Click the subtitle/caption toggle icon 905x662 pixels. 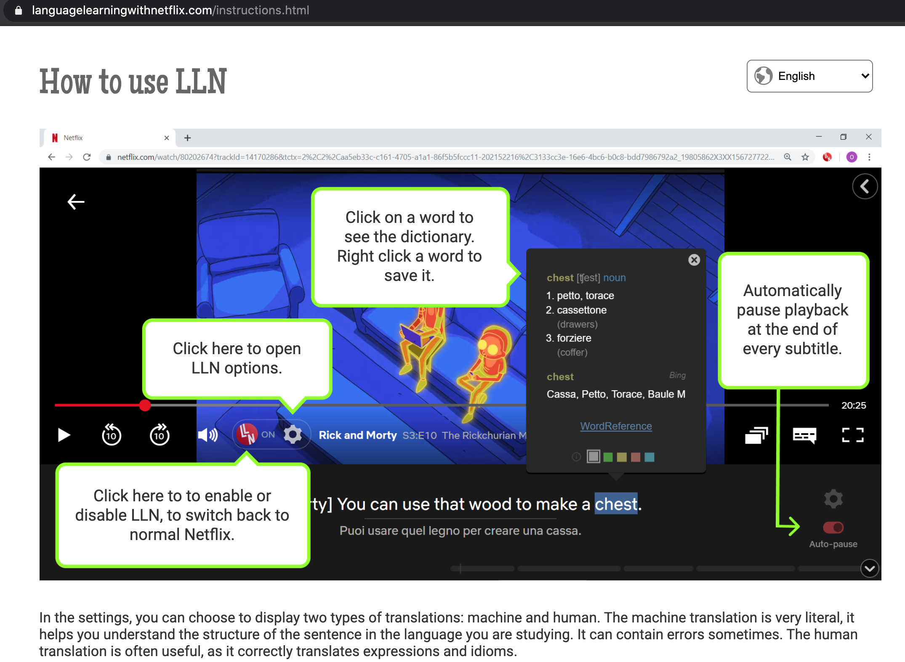pos(804,434)
